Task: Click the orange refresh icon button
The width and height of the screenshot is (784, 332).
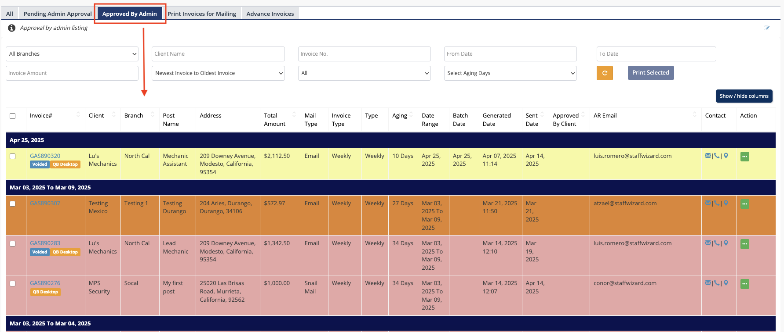Action: click(x=604, y=73)
